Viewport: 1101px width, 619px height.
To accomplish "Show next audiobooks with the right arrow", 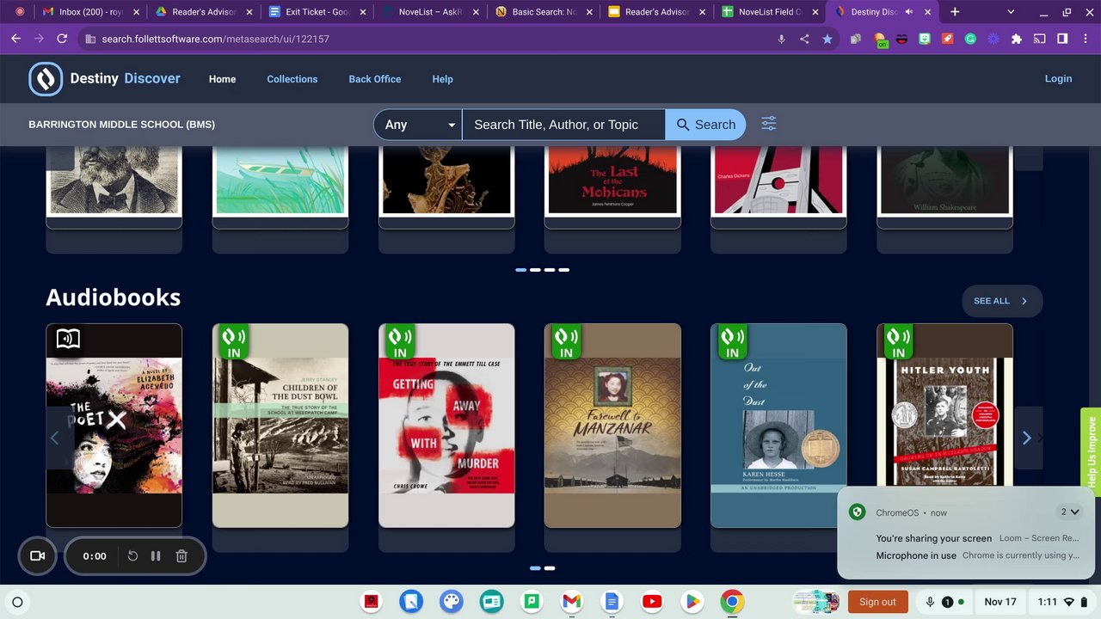I will [x=1027, y=438].
